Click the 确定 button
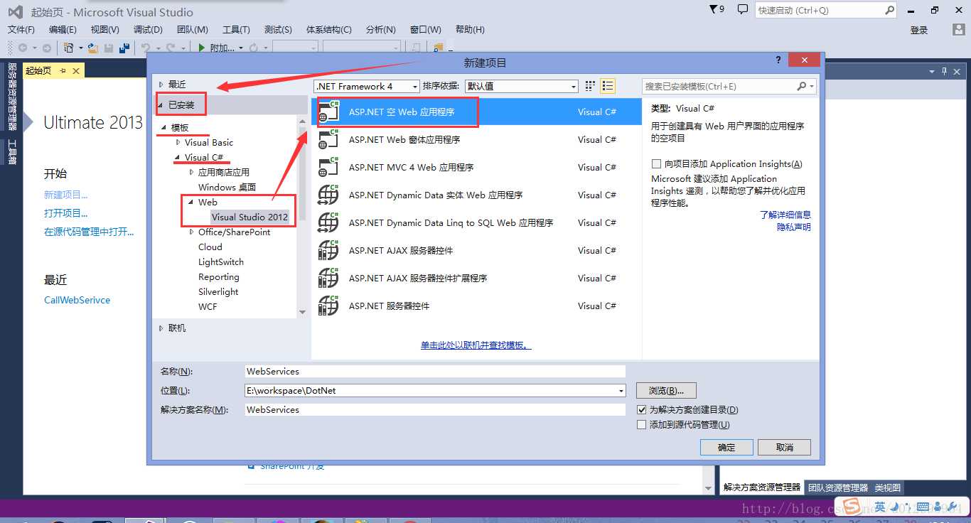The height and width of the screenshot is (523, 971). (726, 447)
